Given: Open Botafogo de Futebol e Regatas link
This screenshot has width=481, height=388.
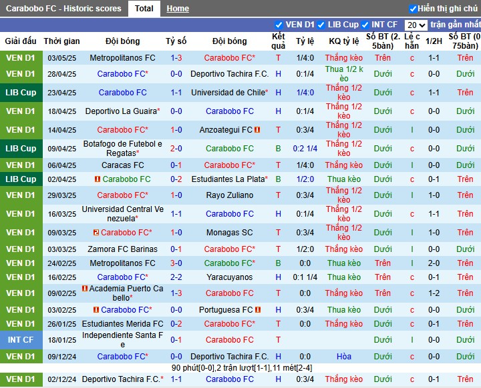Looking at the screenshot, I should click(x=122, y=149).
